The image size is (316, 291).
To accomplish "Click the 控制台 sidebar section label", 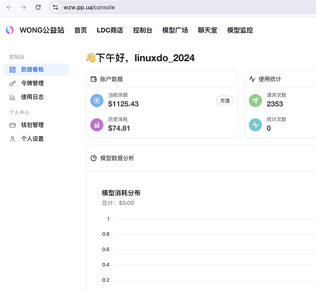I will point(17,57).
